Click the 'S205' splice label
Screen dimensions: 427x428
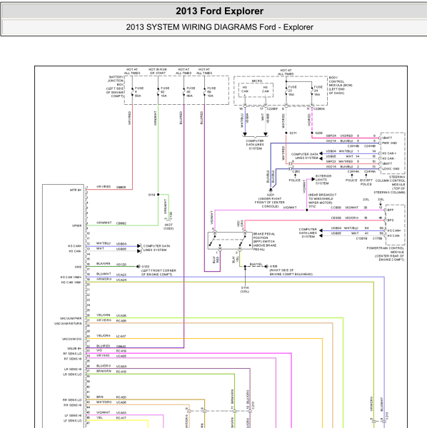pyautogui.click(x=318, y=133)
